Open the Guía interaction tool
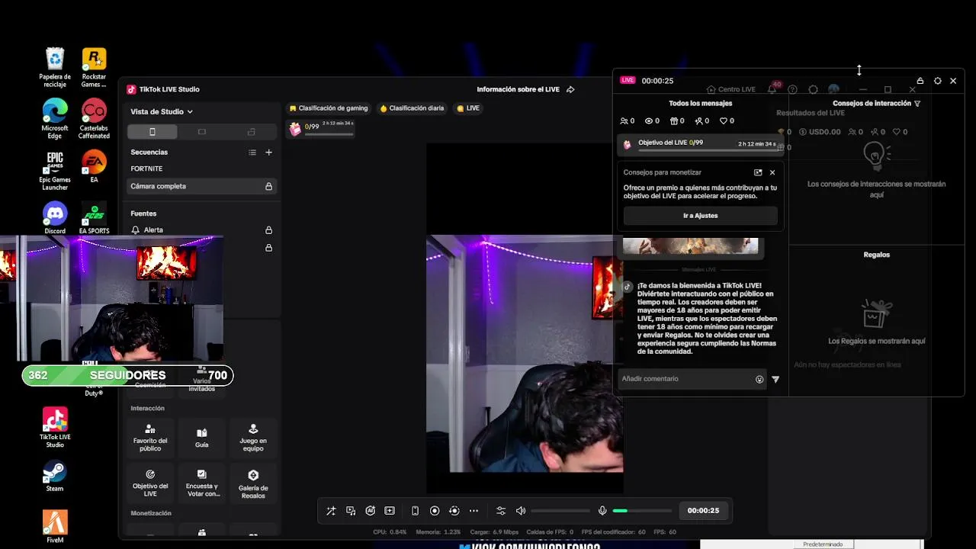This screenshot has width=976, height=549. pos(201,437)
